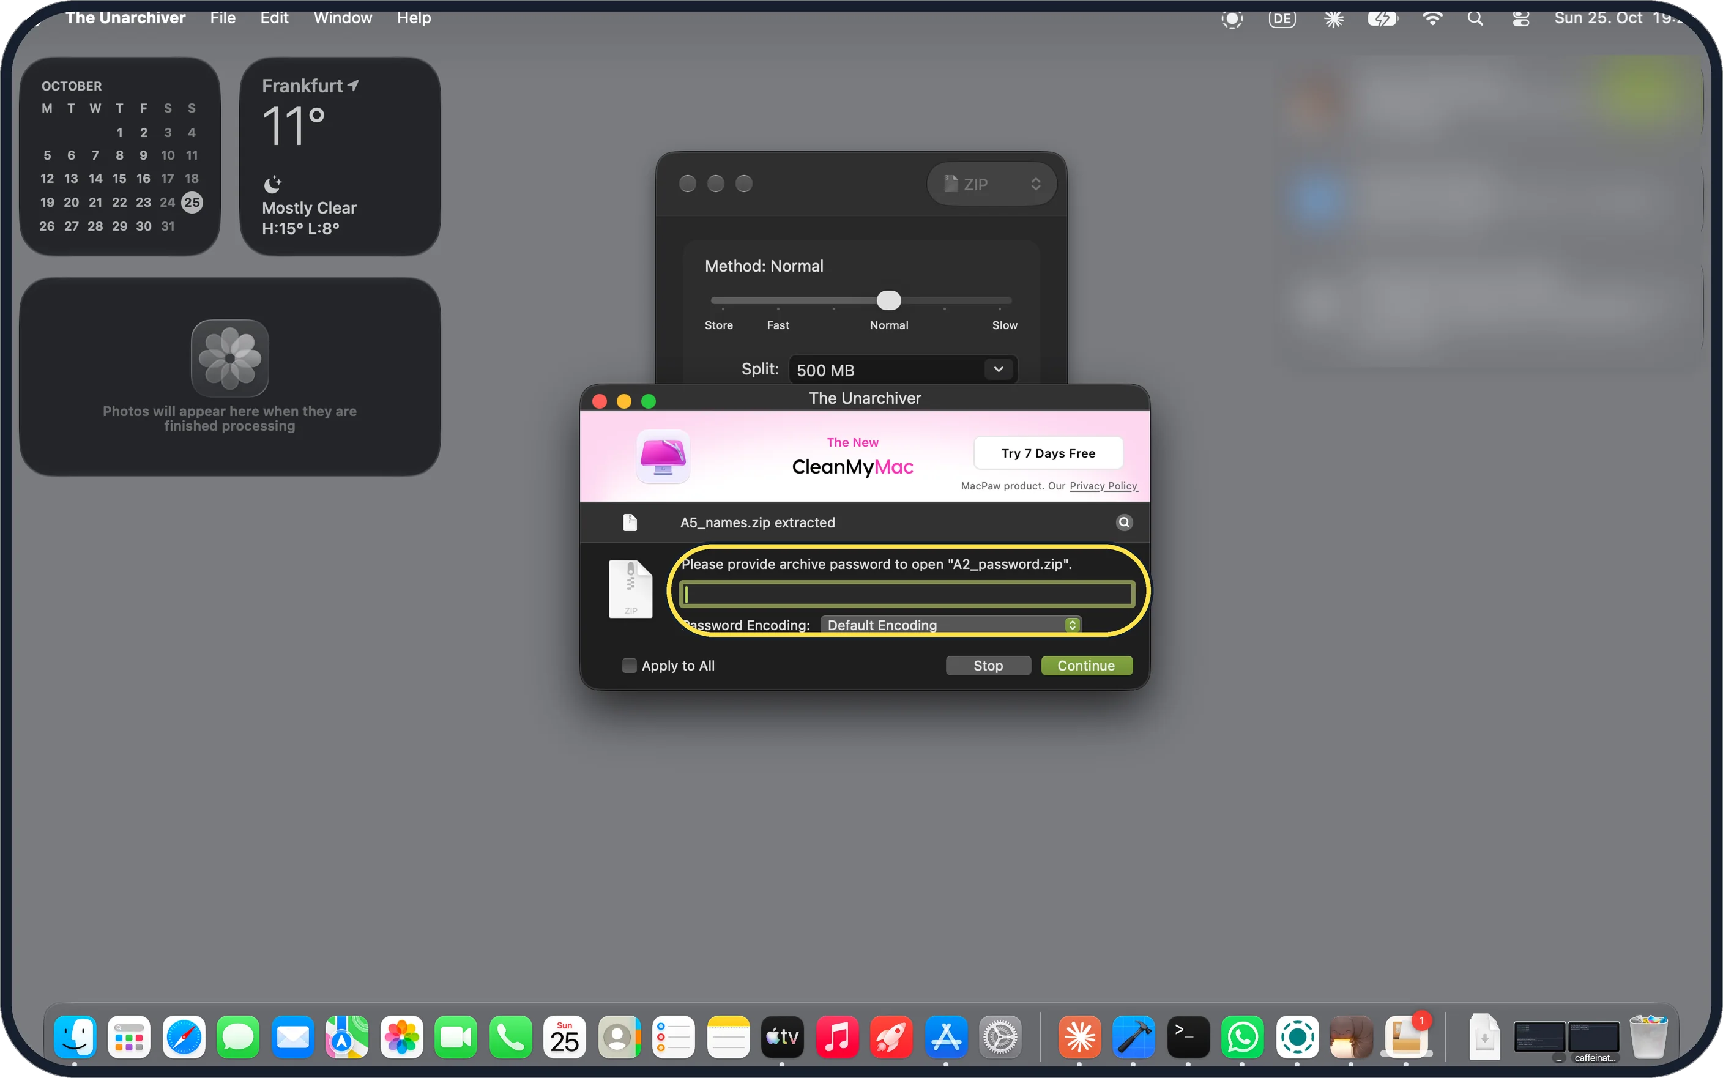Click the Stop button
Image resolution: width=1723 pixels, height=1078 pixels.
pyautogui.click(x=988, y=665)
